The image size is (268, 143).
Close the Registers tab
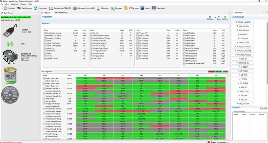52,13
